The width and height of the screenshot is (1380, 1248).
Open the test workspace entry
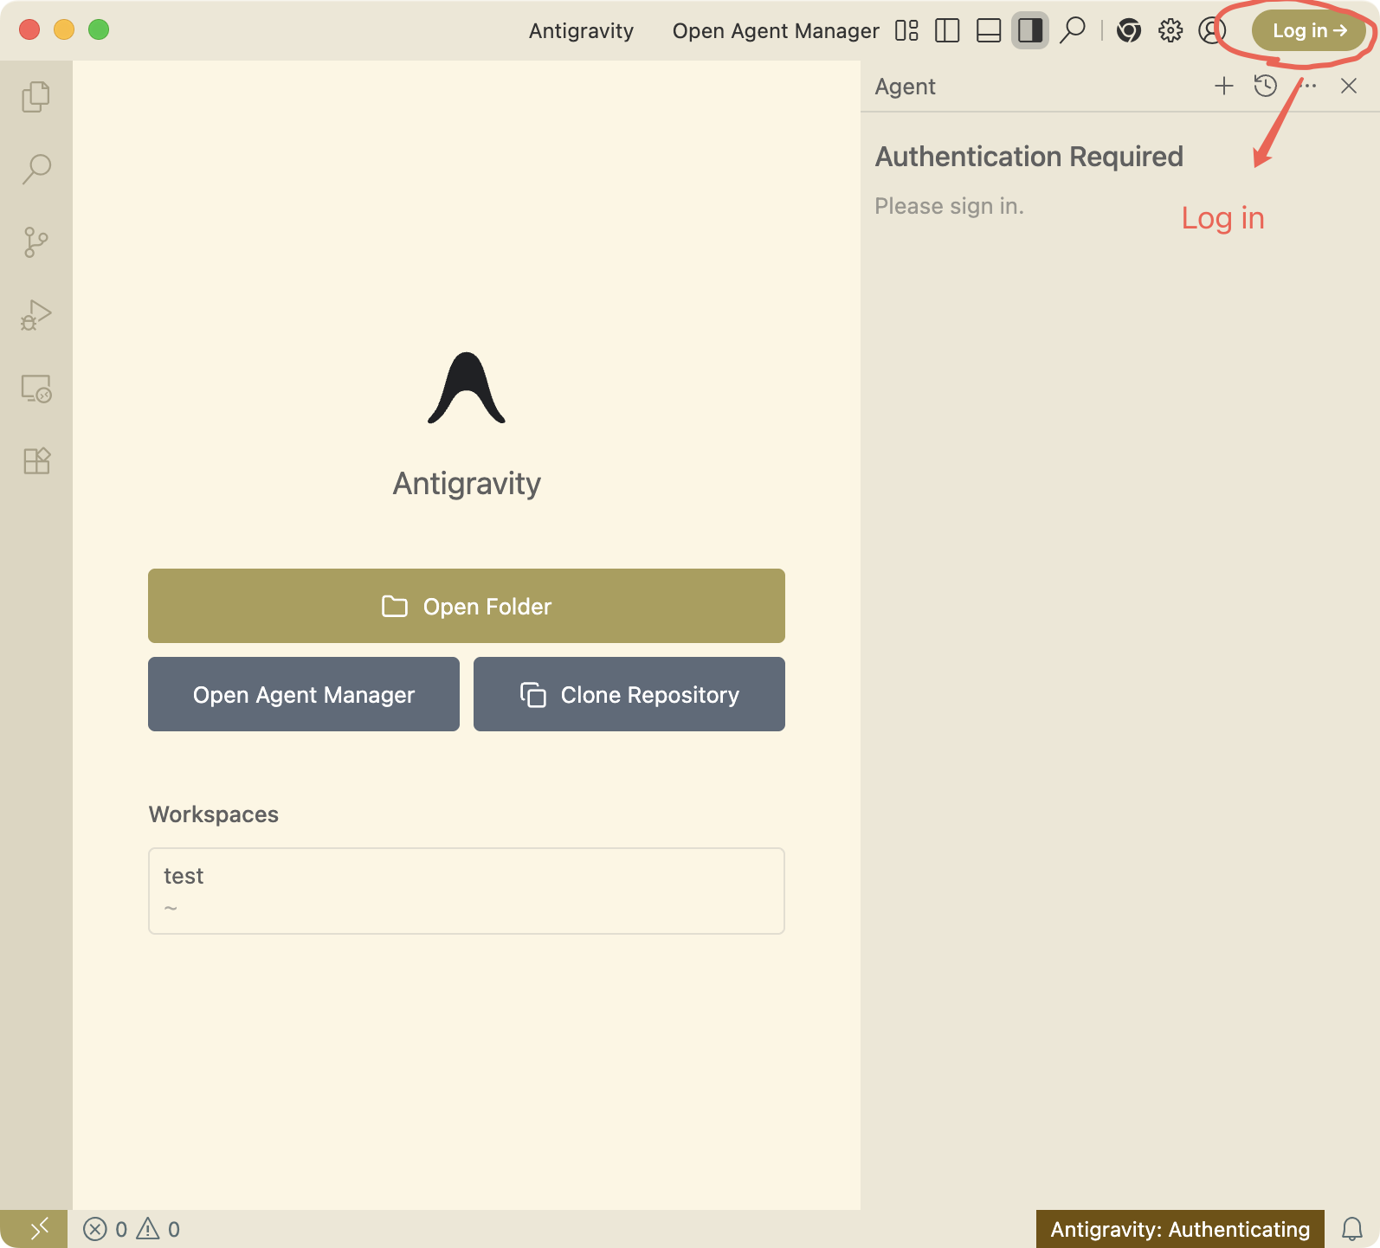click(466, 890)
